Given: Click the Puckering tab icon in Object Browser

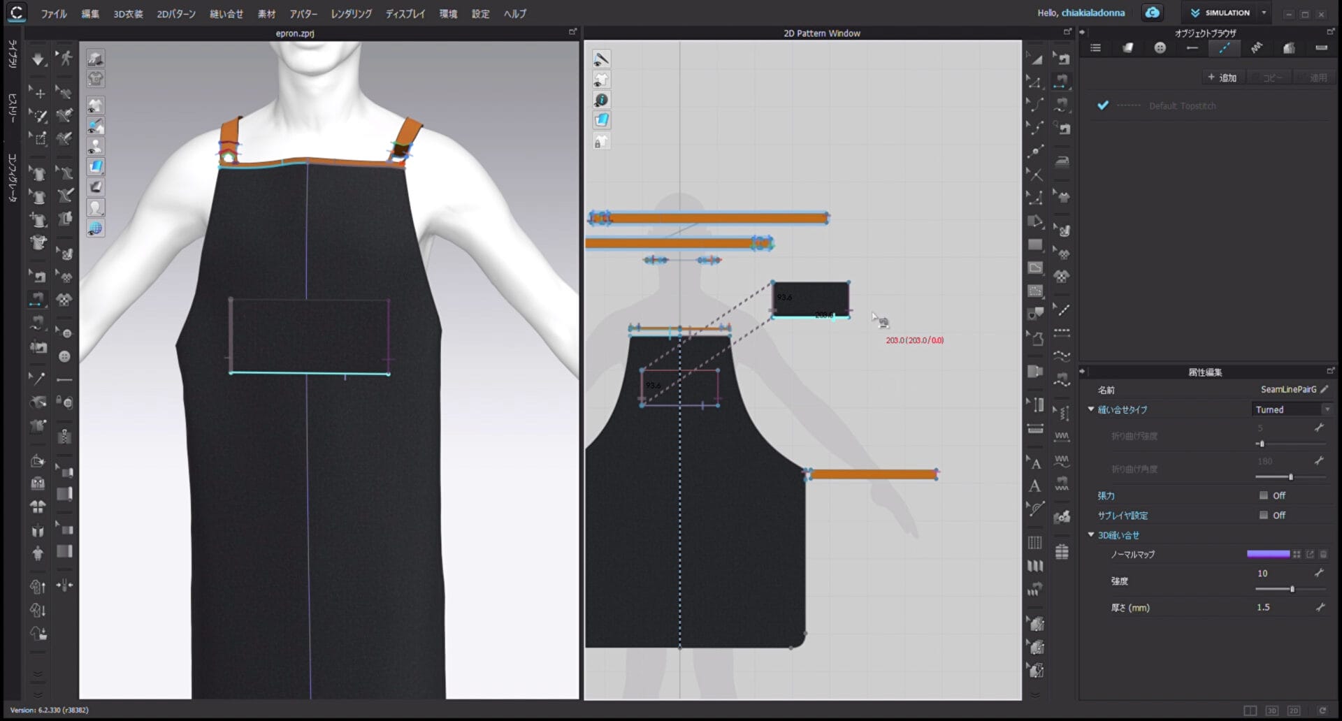Looking at the screenshot, I should [1256, 48].
